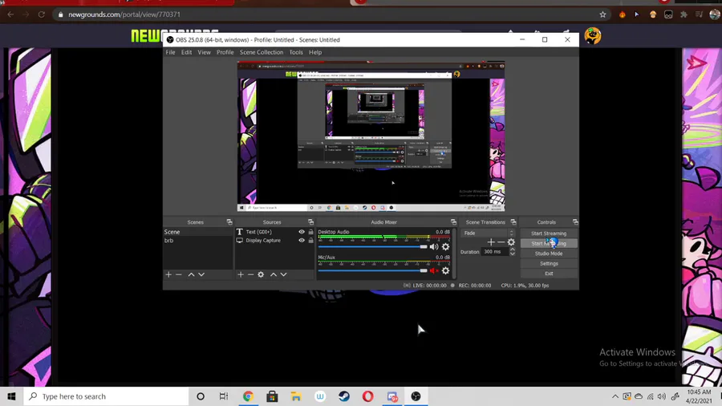Open OBS Settings button

pos(549,264)
